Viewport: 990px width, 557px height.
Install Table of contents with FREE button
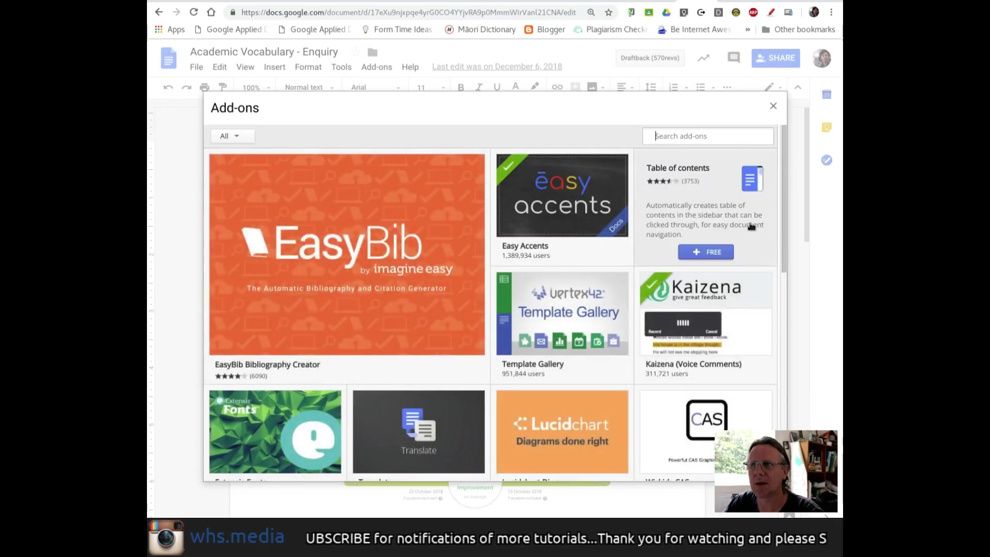(705, 252)
